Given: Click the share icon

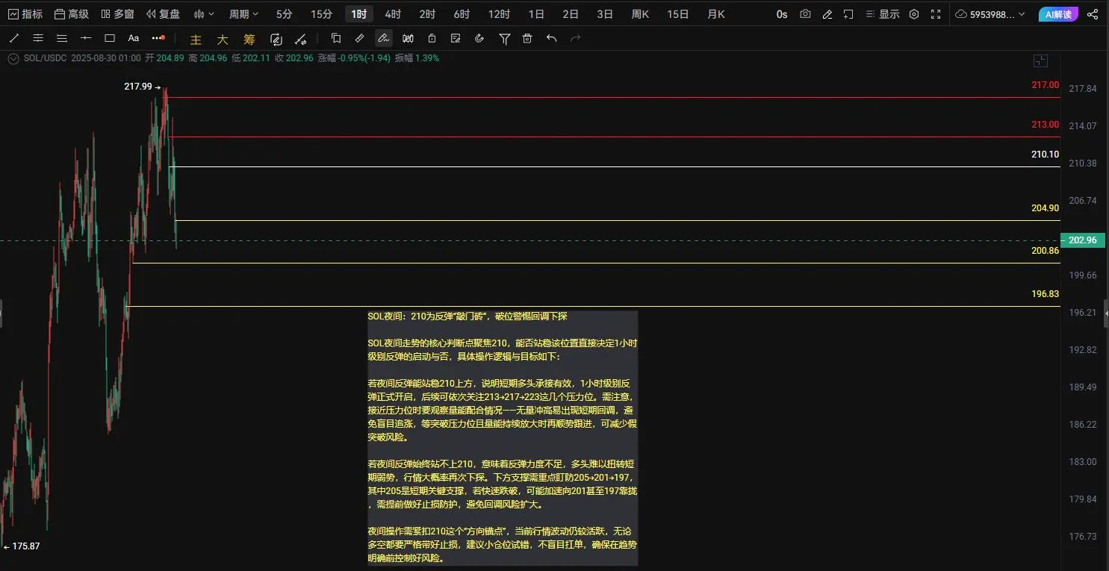Looking at the screenshot, I should pyautogui.click(x=1093, y=14).
